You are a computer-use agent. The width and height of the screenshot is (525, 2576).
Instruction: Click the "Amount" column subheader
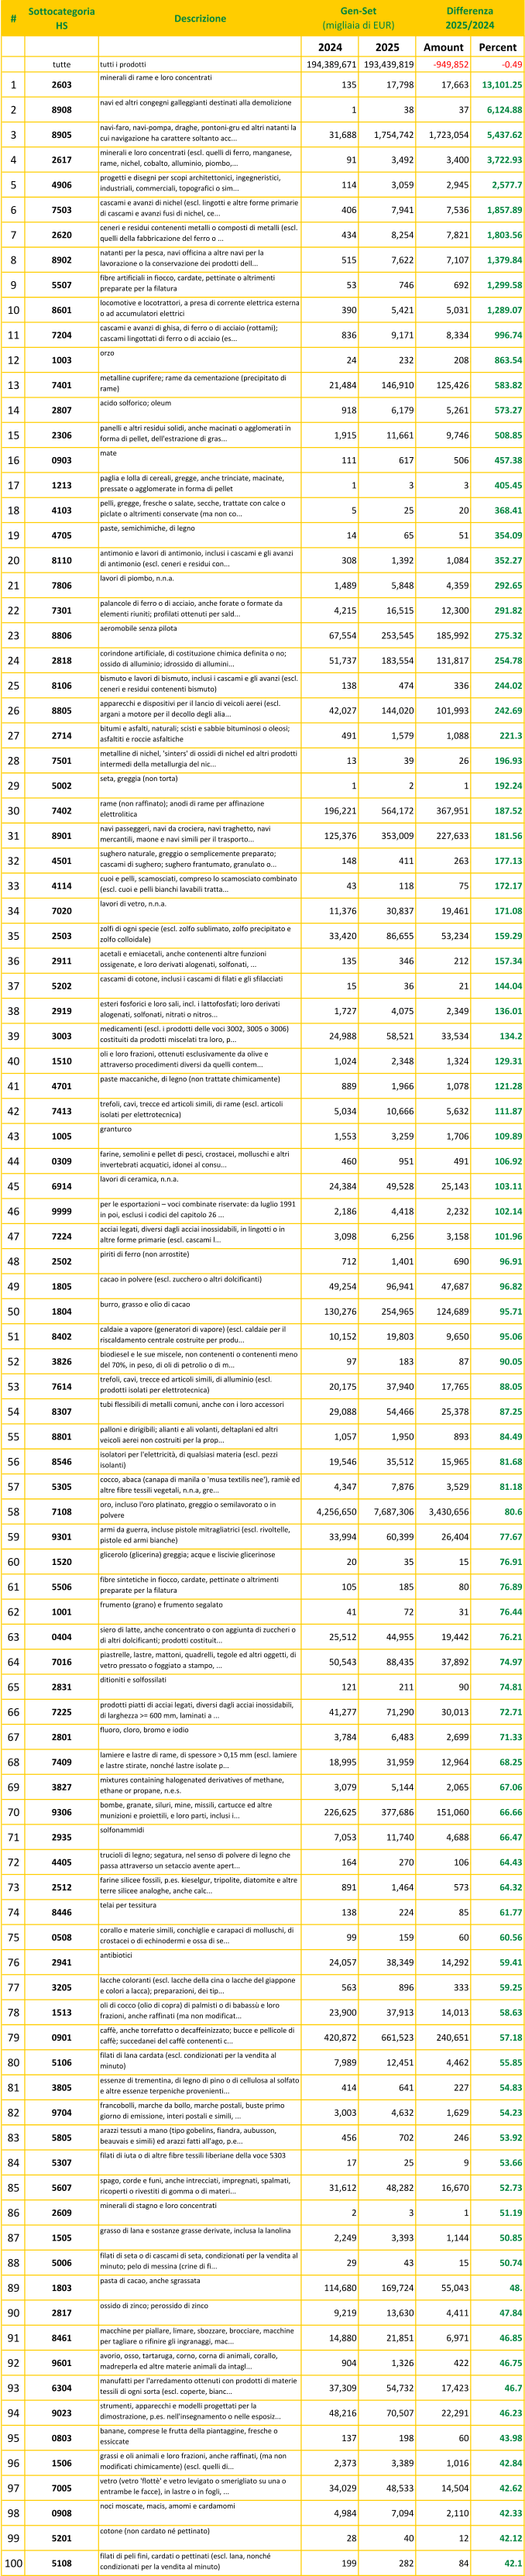pos(443,47)
